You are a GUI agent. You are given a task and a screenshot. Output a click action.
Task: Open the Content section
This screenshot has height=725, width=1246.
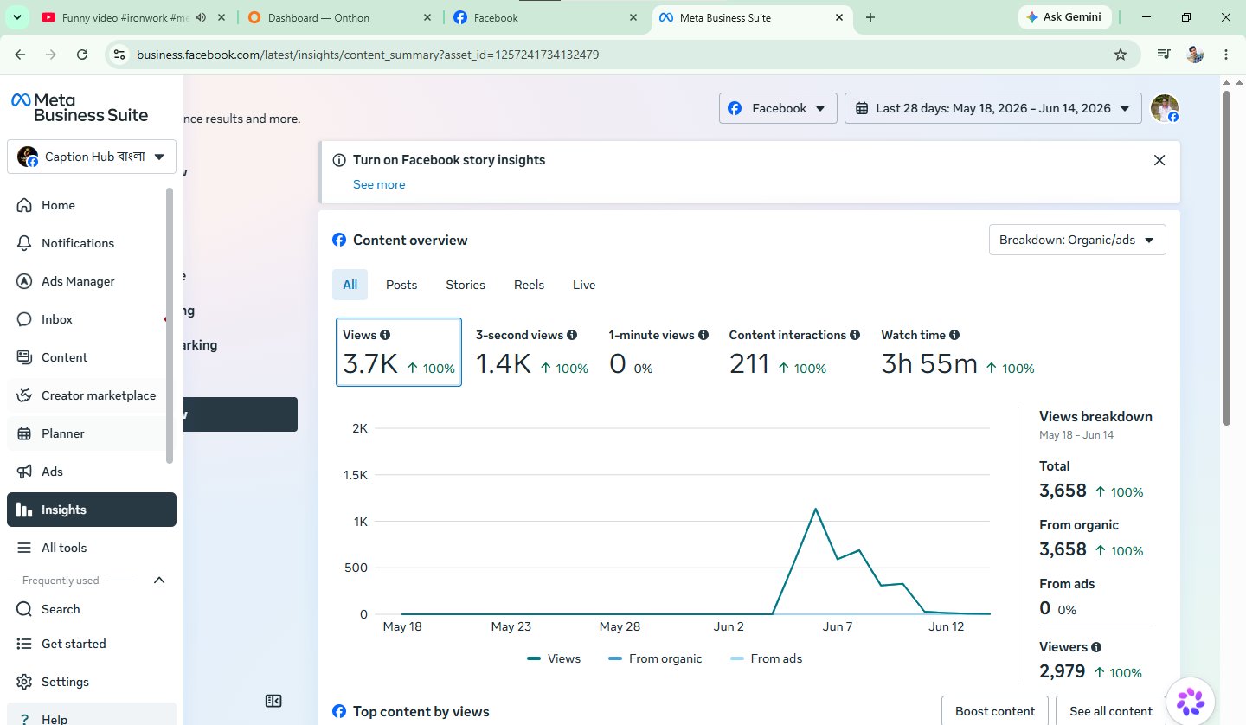91,357
